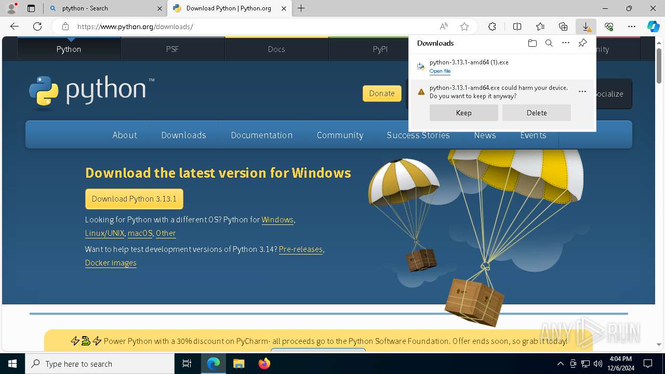Open More options in Downloads header
The width and height of the screenshot is (665, 374).
point(566,43)
